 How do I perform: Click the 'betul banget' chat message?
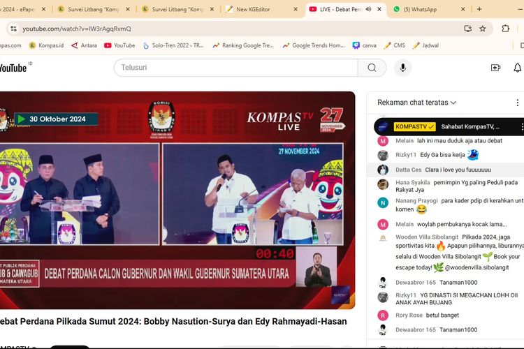tap(442, 315)
